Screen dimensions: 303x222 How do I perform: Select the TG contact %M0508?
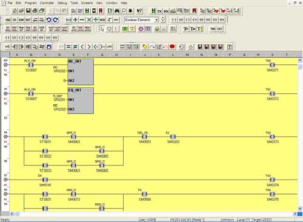tap(144, 194)
